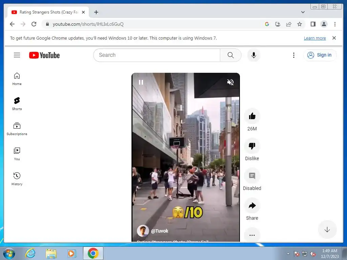Open the taskbar clock and date
This screenshot has height=260, width=347.
[330, 254]
